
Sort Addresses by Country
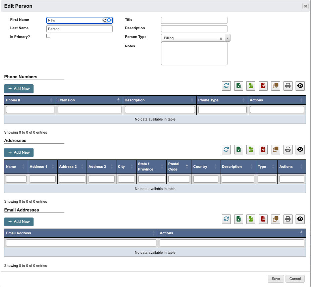pos(206,166)
